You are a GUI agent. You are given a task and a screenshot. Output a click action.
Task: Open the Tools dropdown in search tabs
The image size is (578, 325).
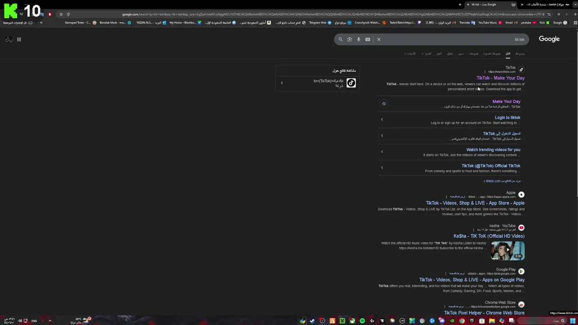pyautogui.click(x=410, y=54)
